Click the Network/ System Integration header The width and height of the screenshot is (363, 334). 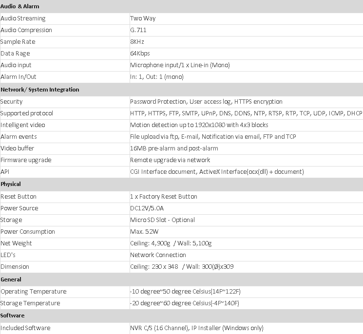[40, 90]
